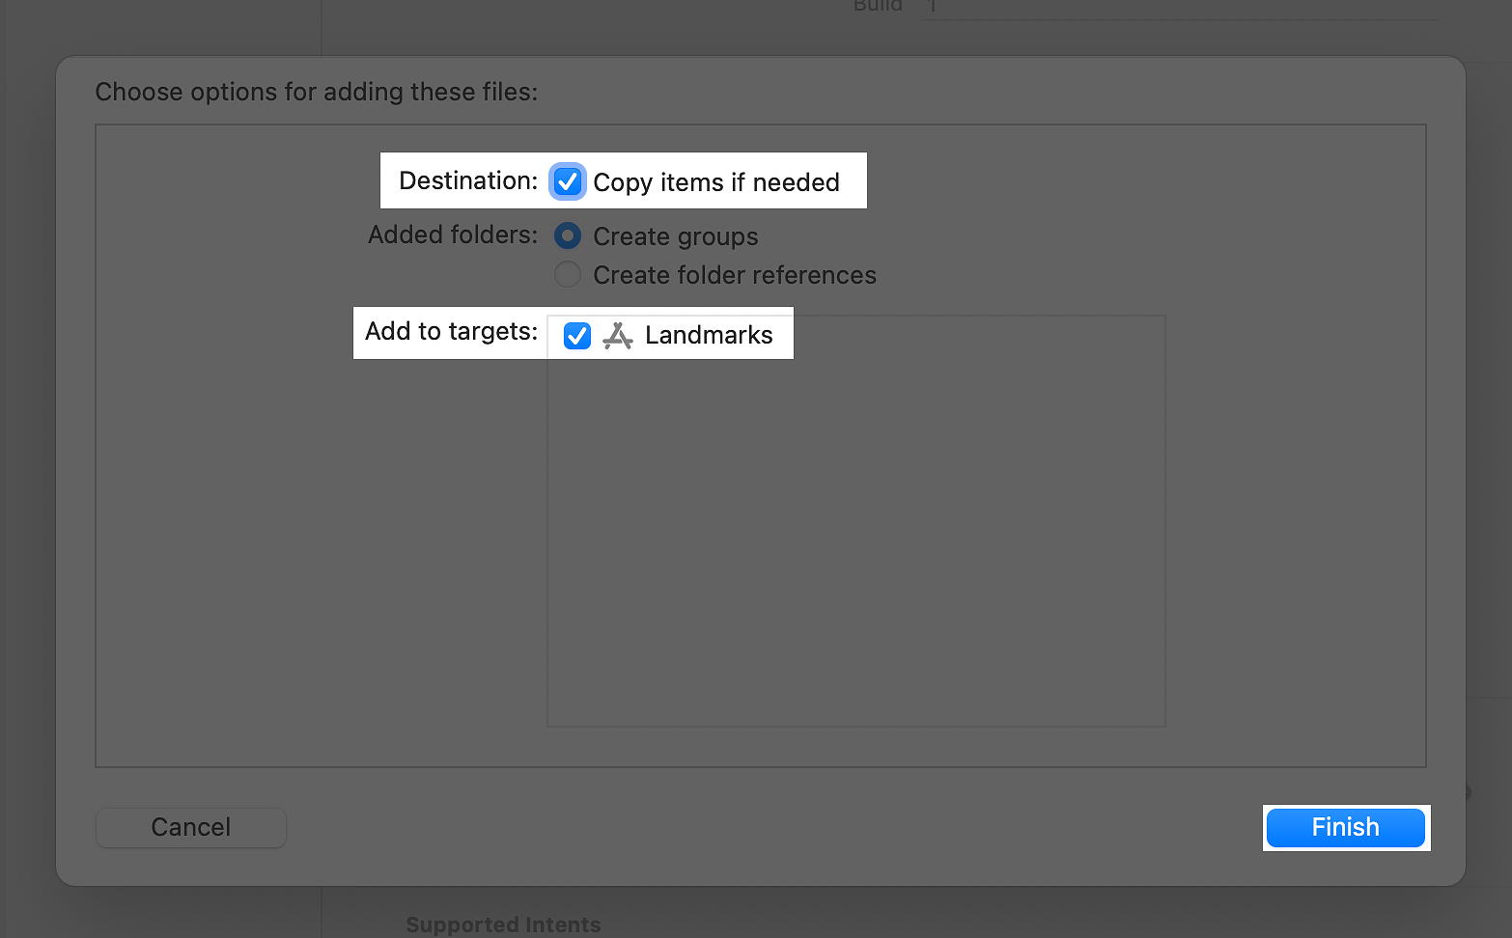
Task: Click the Destination: label
Action: point(468,180)
